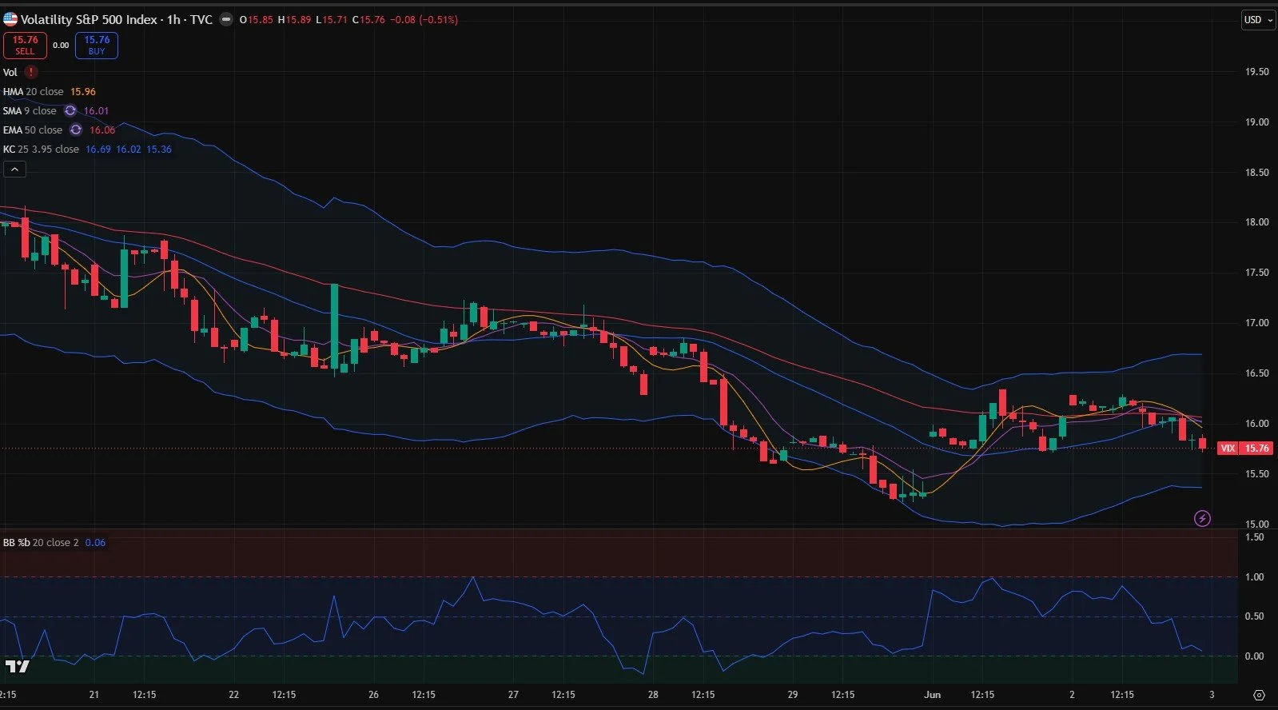Click the 15.00 price axis label
Screen dimensions: 1278x710
coord(1257,525)
